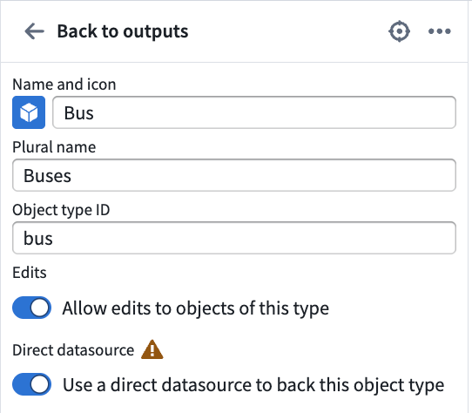472x413 pixels.
Task: Click the Back to outputs label
Action: pyautogui.click(x=123, y=31)
